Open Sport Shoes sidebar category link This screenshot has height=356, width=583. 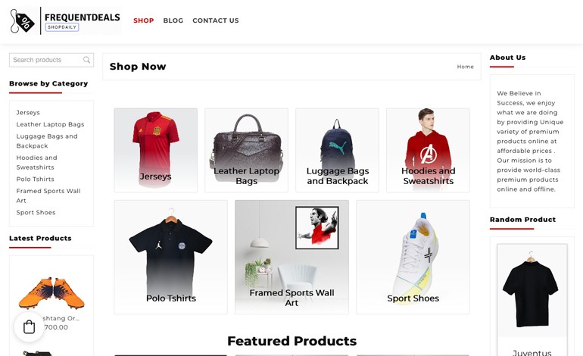tap(36, 212)
